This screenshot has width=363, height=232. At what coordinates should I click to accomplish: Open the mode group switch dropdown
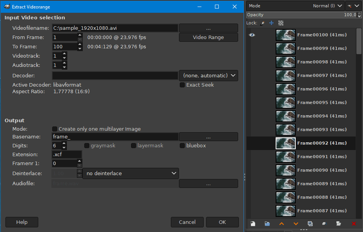pyautogui.click(x=354, y=6)
